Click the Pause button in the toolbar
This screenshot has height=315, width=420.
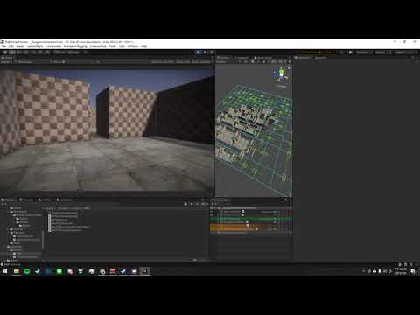(206, 52)
